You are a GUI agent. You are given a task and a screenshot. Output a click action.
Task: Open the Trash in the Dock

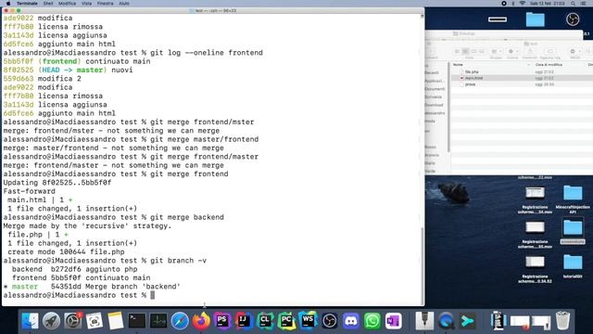point(562,321)
